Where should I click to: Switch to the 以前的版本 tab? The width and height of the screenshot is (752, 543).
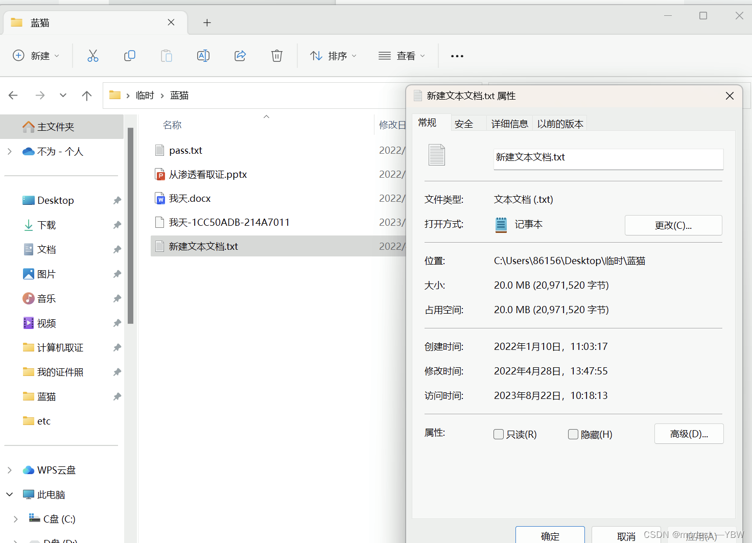coord(560,124)
